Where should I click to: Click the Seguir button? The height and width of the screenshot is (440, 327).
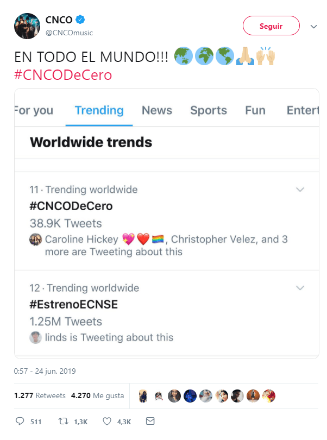(x=271, y=26)
